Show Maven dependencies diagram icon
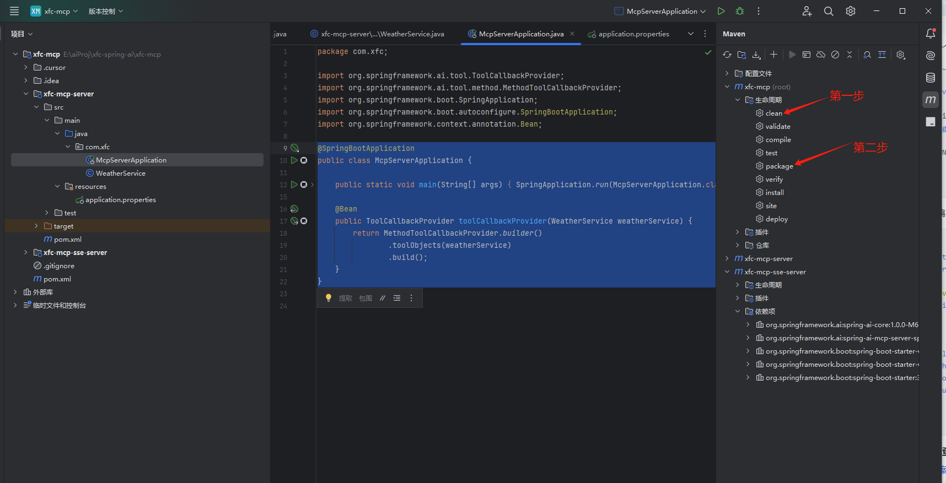 point(882,55)
